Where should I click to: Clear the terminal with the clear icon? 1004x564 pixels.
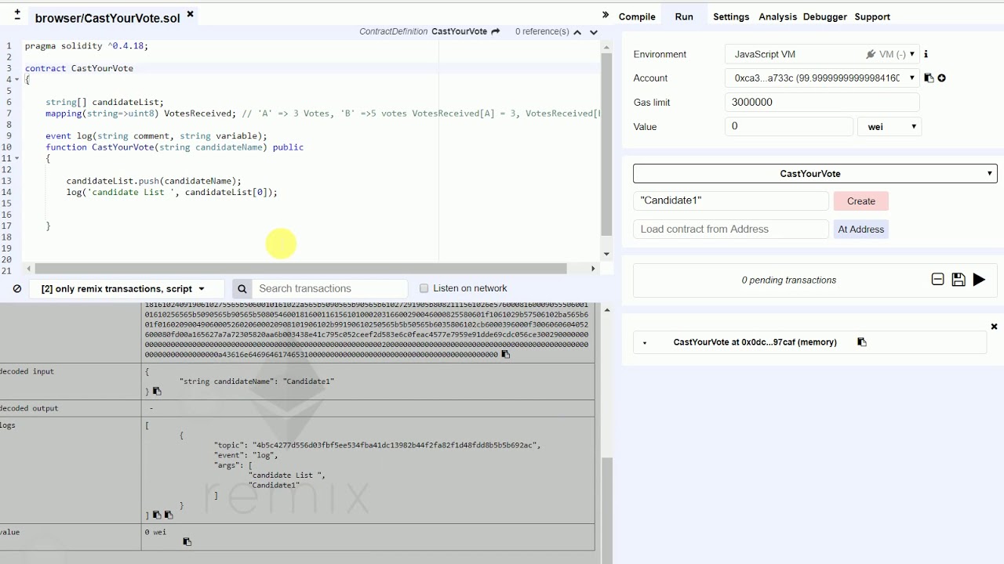(x=16, y=288)
